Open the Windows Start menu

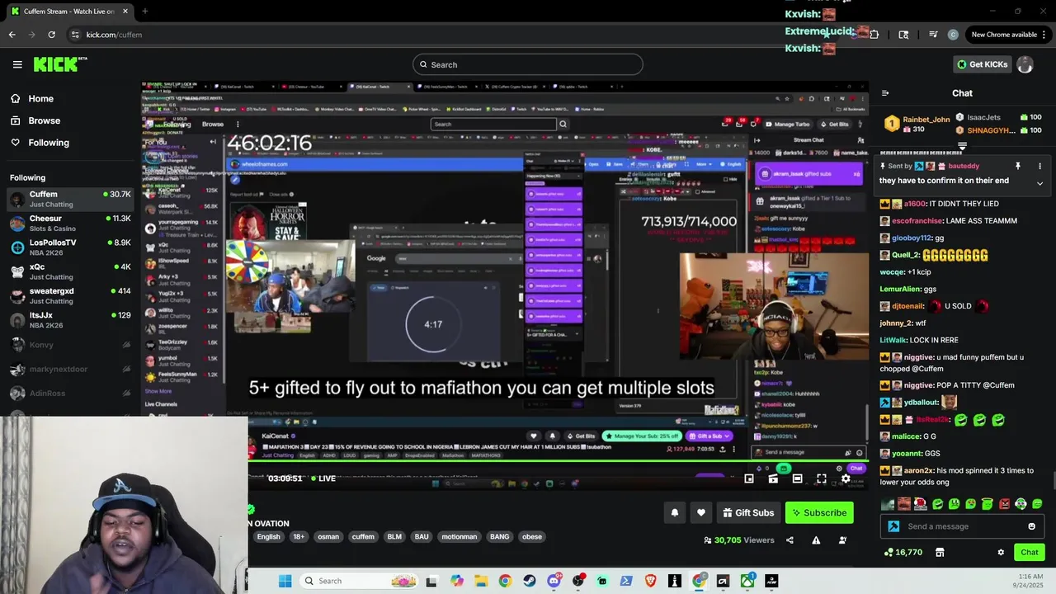click(x=285, y=581)
